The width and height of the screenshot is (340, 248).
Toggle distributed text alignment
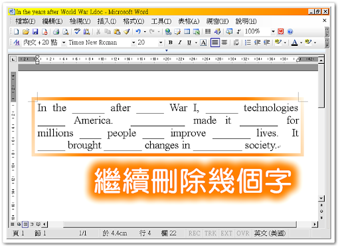pyautogui.click(x=224, y=43)
